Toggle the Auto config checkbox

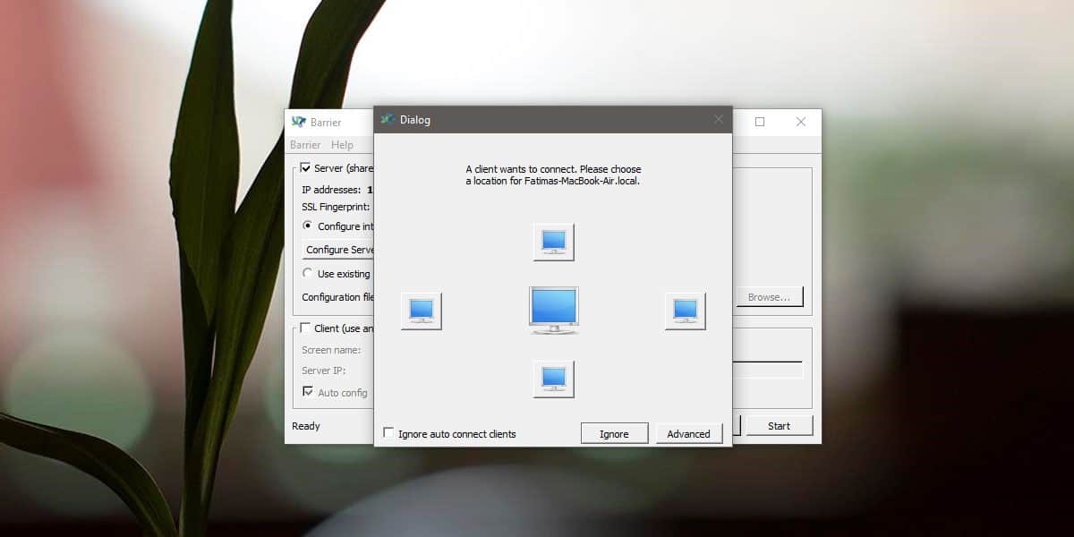tap(308, 392)
